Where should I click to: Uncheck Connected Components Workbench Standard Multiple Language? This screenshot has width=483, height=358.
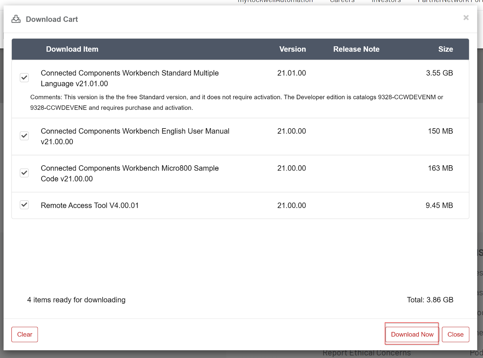point(24,78)
